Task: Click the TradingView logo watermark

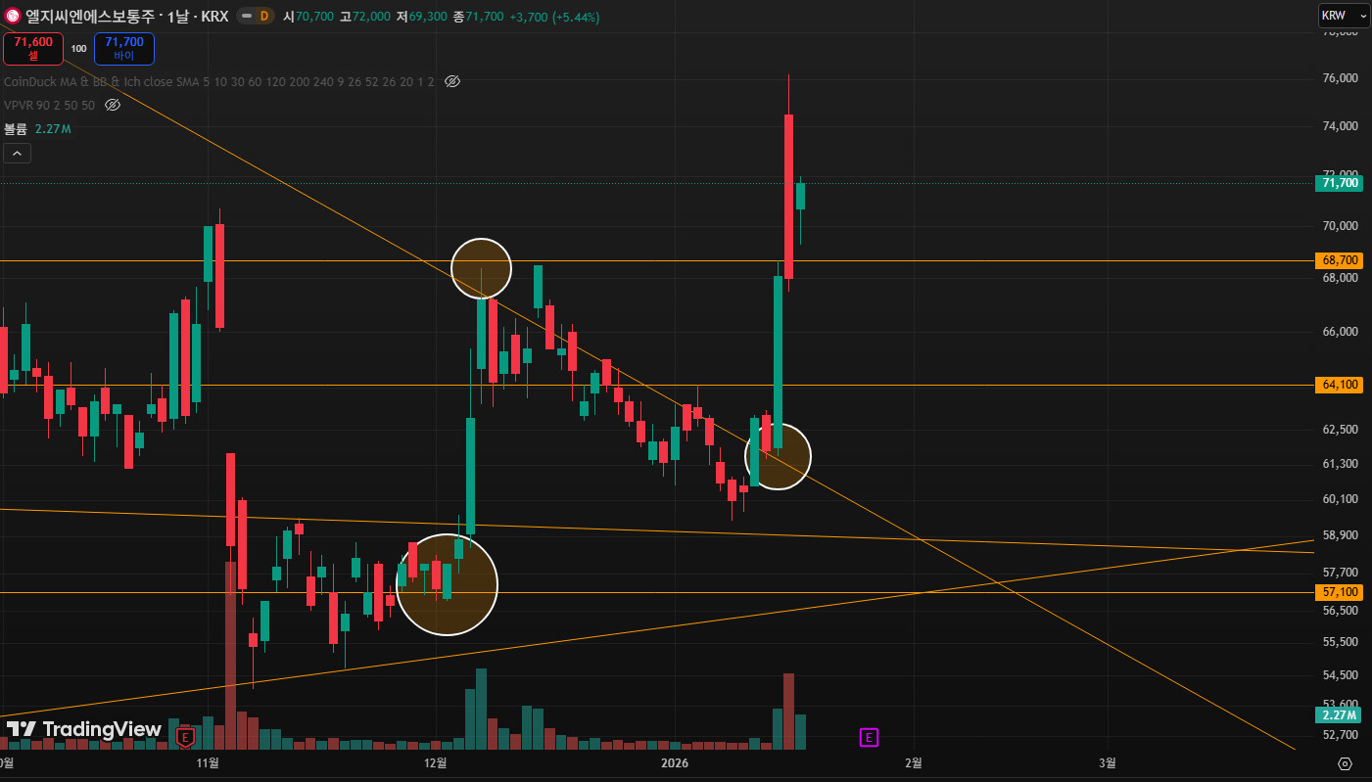Action: pyautogui.click(x=84, y=729)
